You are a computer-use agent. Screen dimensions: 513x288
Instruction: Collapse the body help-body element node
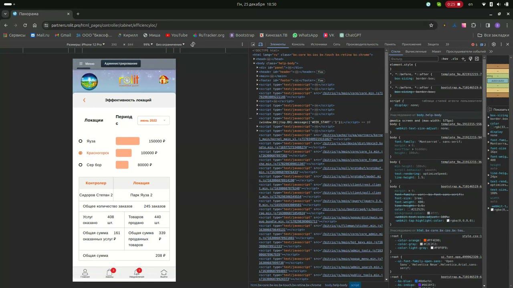[254, 63]
